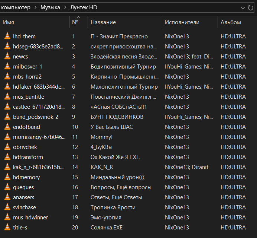The image size is (257, 238).
Task: Click the artist NixOne13; Diranit
Action: [186, 167]
